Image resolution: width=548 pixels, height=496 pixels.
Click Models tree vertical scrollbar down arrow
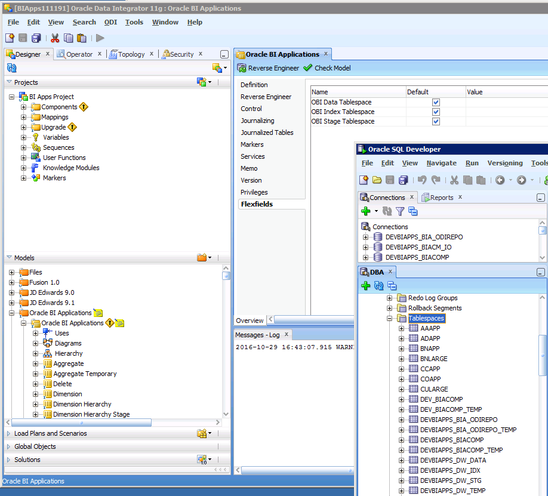tap(226, 414)
